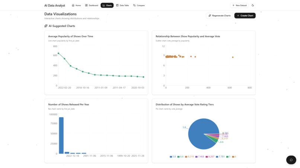Click the 100000 y-axis label

tap(53, 115)
